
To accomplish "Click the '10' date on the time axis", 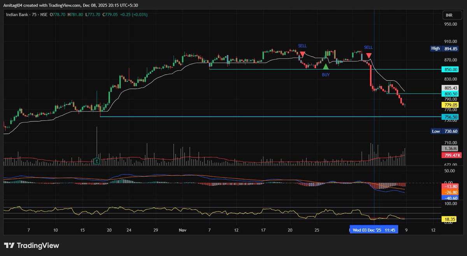I will point(55,230).
